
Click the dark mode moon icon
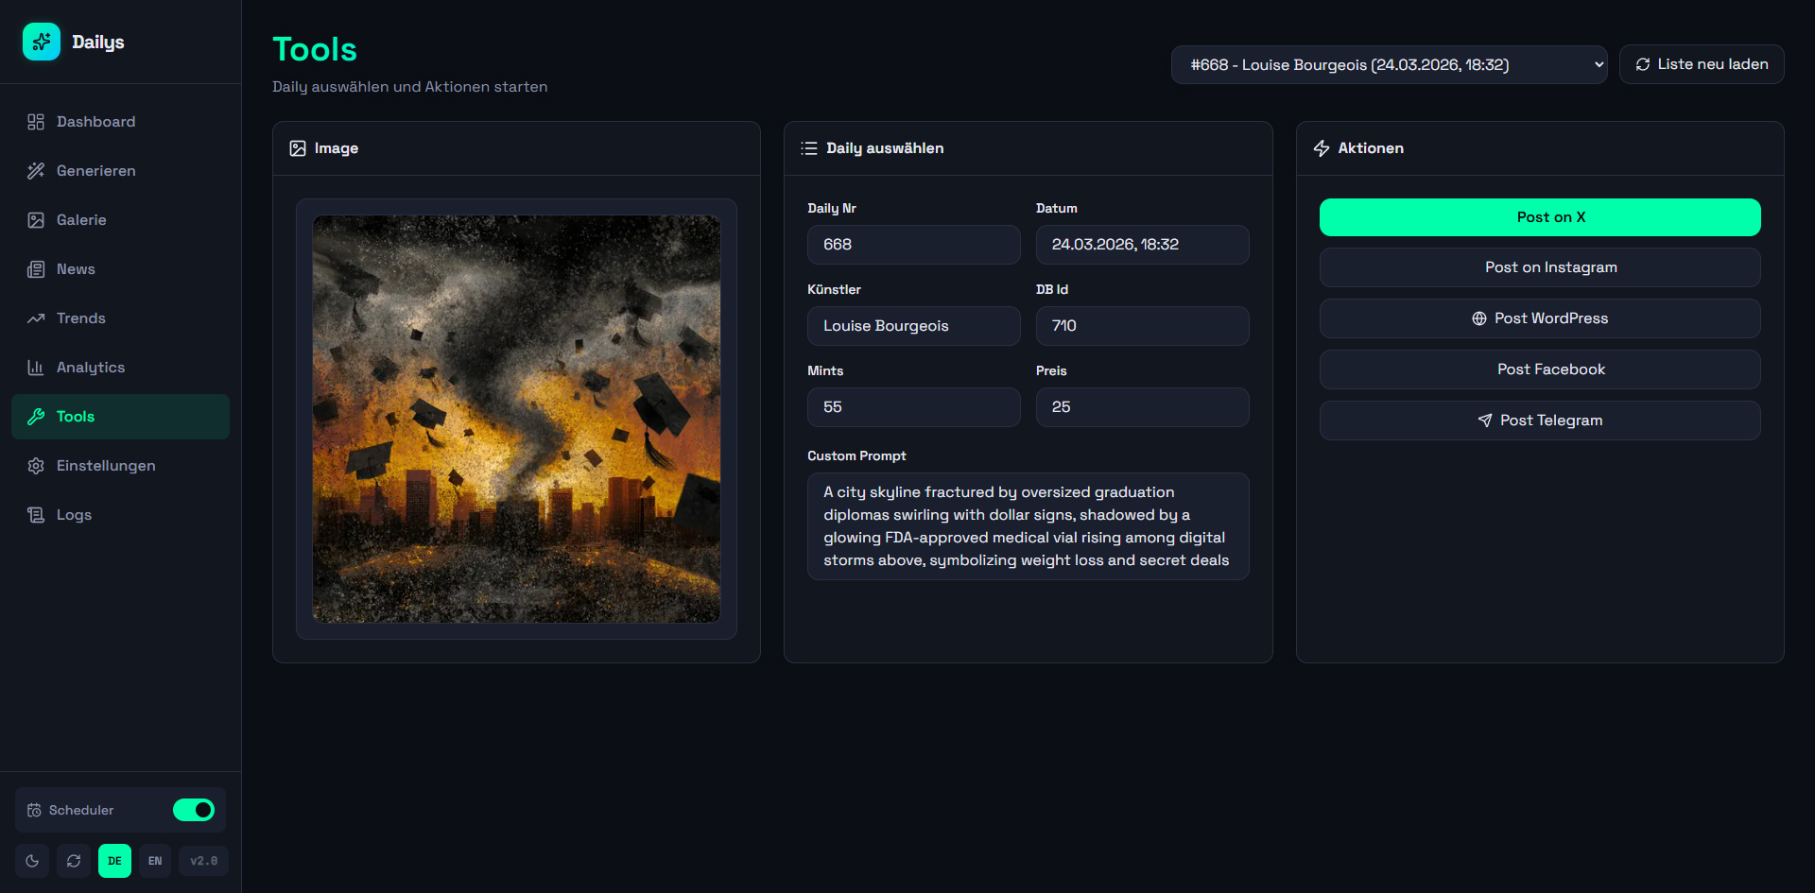32,861
